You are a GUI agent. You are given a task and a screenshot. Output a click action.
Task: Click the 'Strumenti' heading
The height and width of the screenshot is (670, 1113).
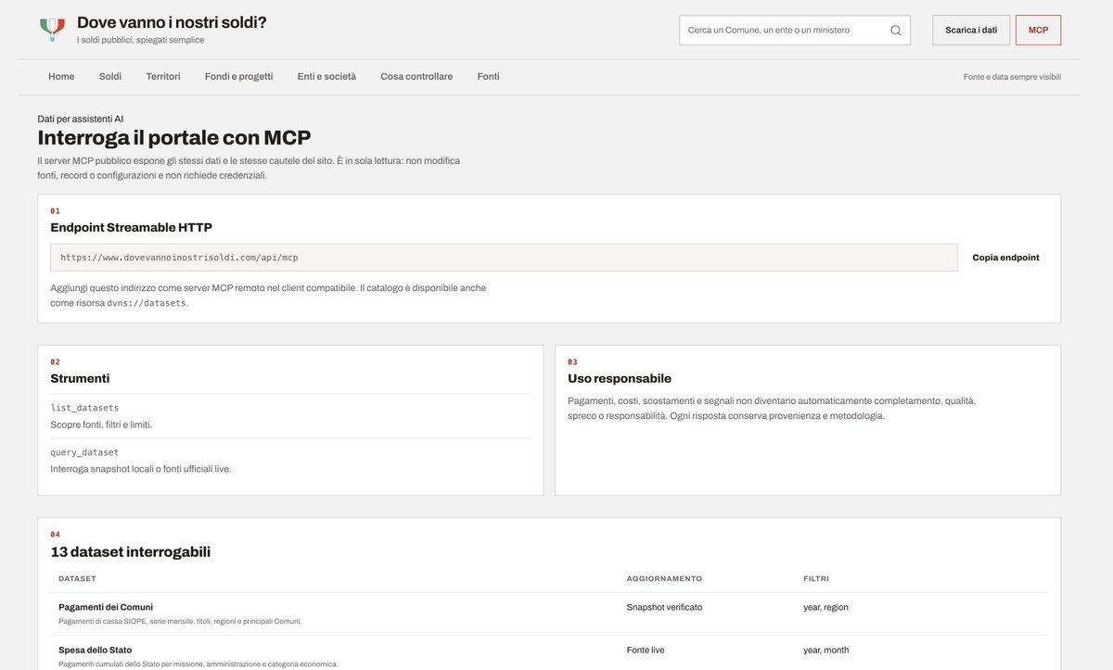[80, 378]
